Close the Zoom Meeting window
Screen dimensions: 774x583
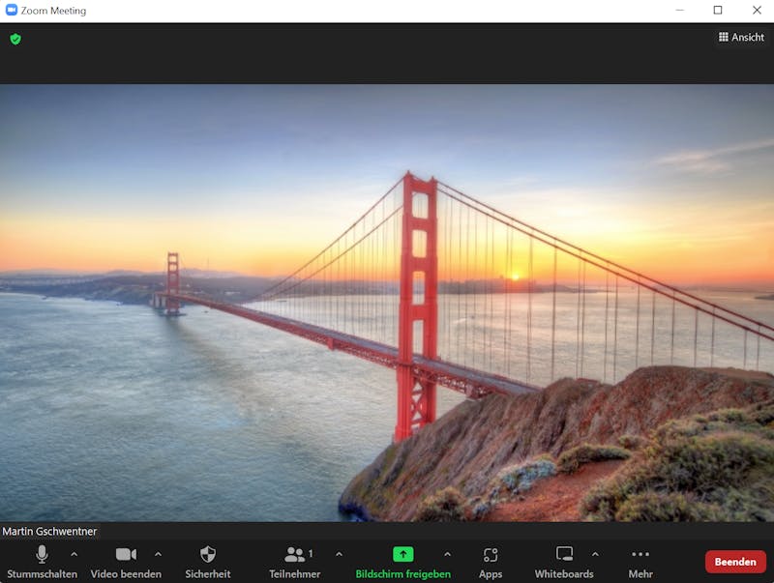click(x=757, y=11)
